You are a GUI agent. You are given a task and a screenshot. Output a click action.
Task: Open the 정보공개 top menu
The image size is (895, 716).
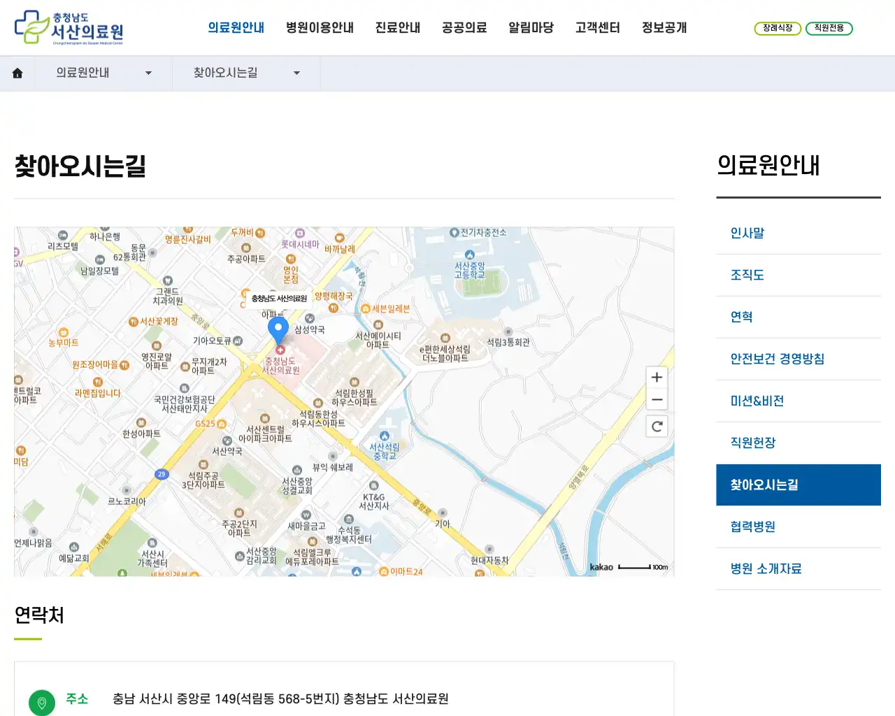(664, 28)
